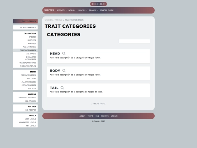This screenshot has width=197, height=148.
Task: Click the magnifier icon next to BODY
Action: (x=64, y=71)
